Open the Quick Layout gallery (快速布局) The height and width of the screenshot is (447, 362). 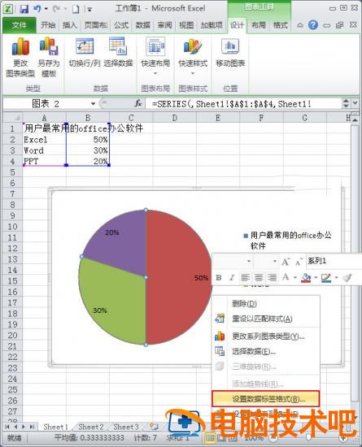155,56
